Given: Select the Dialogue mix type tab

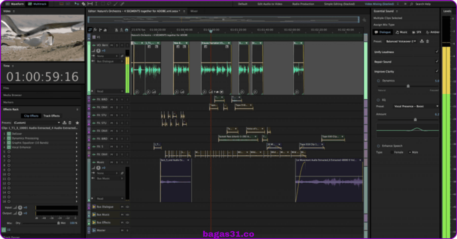Looking at the screenshot, I should click(383, 32).
